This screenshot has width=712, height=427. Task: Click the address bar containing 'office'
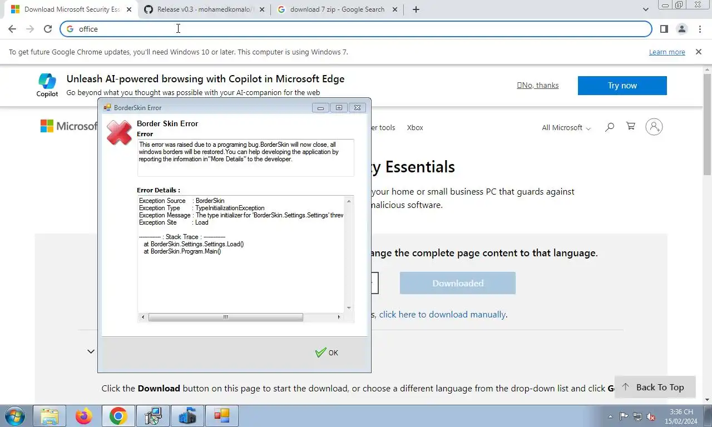pyautogui.click(x=356, y=29)
